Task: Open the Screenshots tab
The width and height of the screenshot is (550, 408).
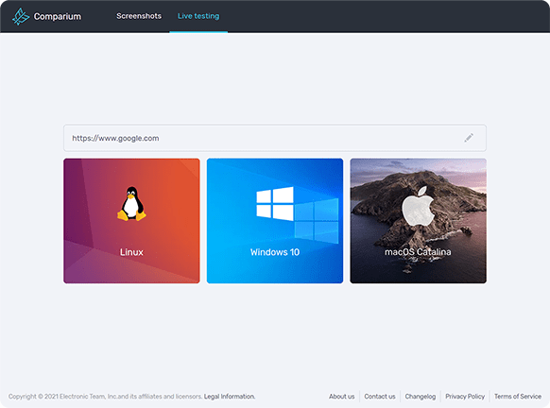Action: [139, 16]
